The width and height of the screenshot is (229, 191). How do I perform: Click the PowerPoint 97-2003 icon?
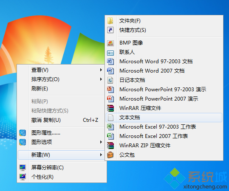pos(110,90)
